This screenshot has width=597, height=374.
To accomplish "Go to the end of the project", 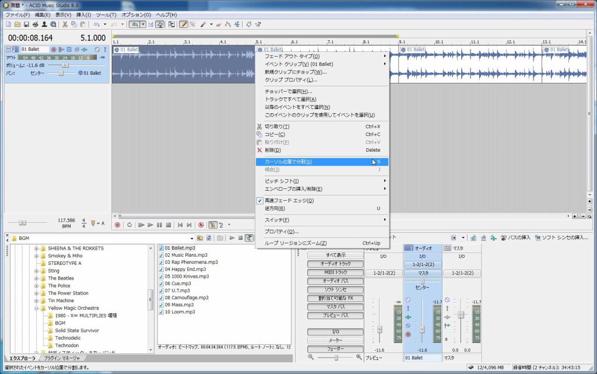I will [x=189, y=225].
